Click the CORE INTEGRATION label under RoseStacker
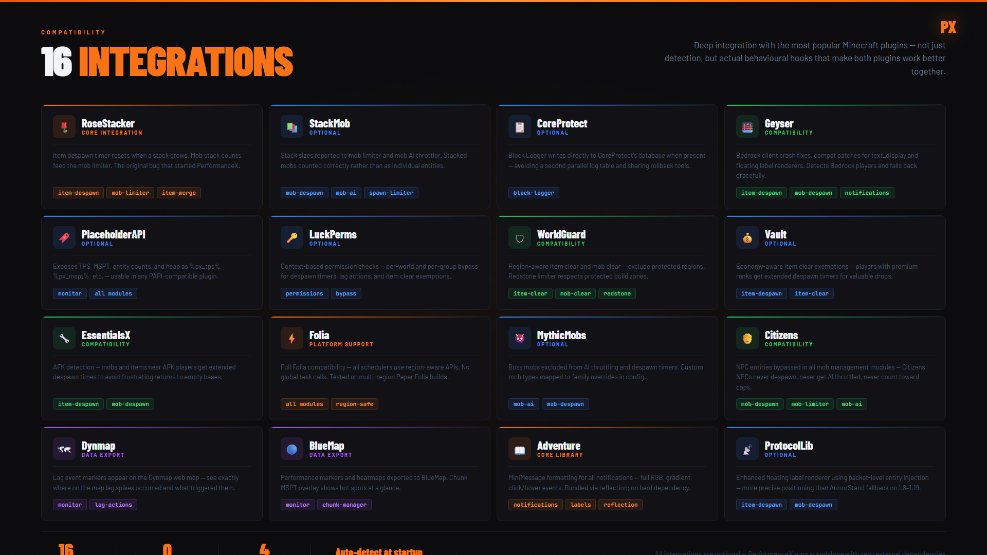 [x=112, y=133]
